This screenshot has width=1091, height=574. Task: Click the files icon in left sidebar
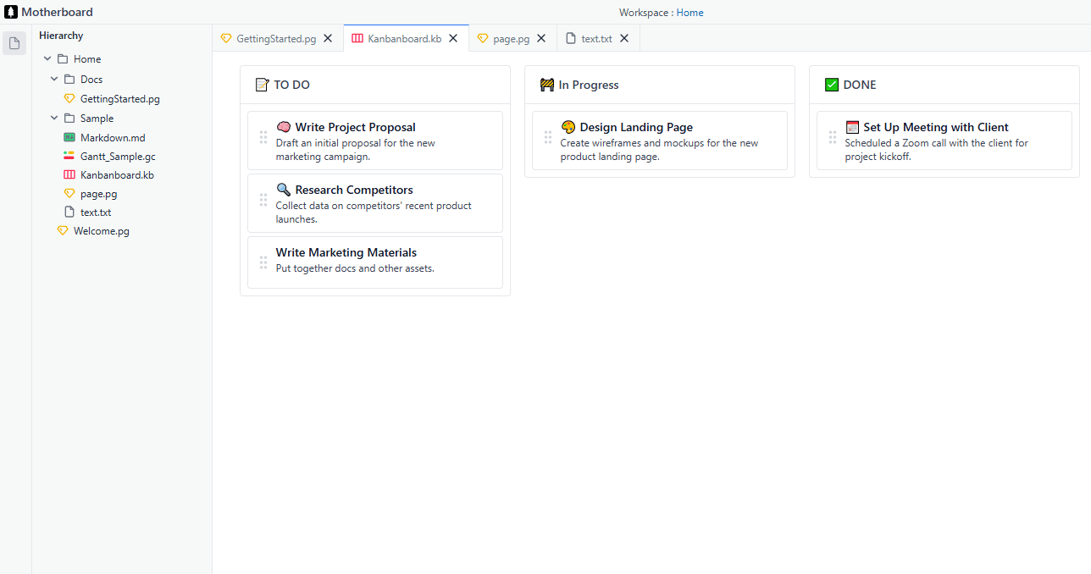click(14, 43)
